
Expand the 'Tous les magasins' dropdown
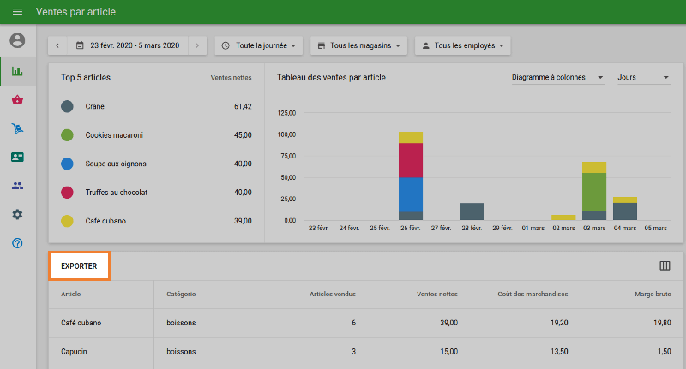358,45
